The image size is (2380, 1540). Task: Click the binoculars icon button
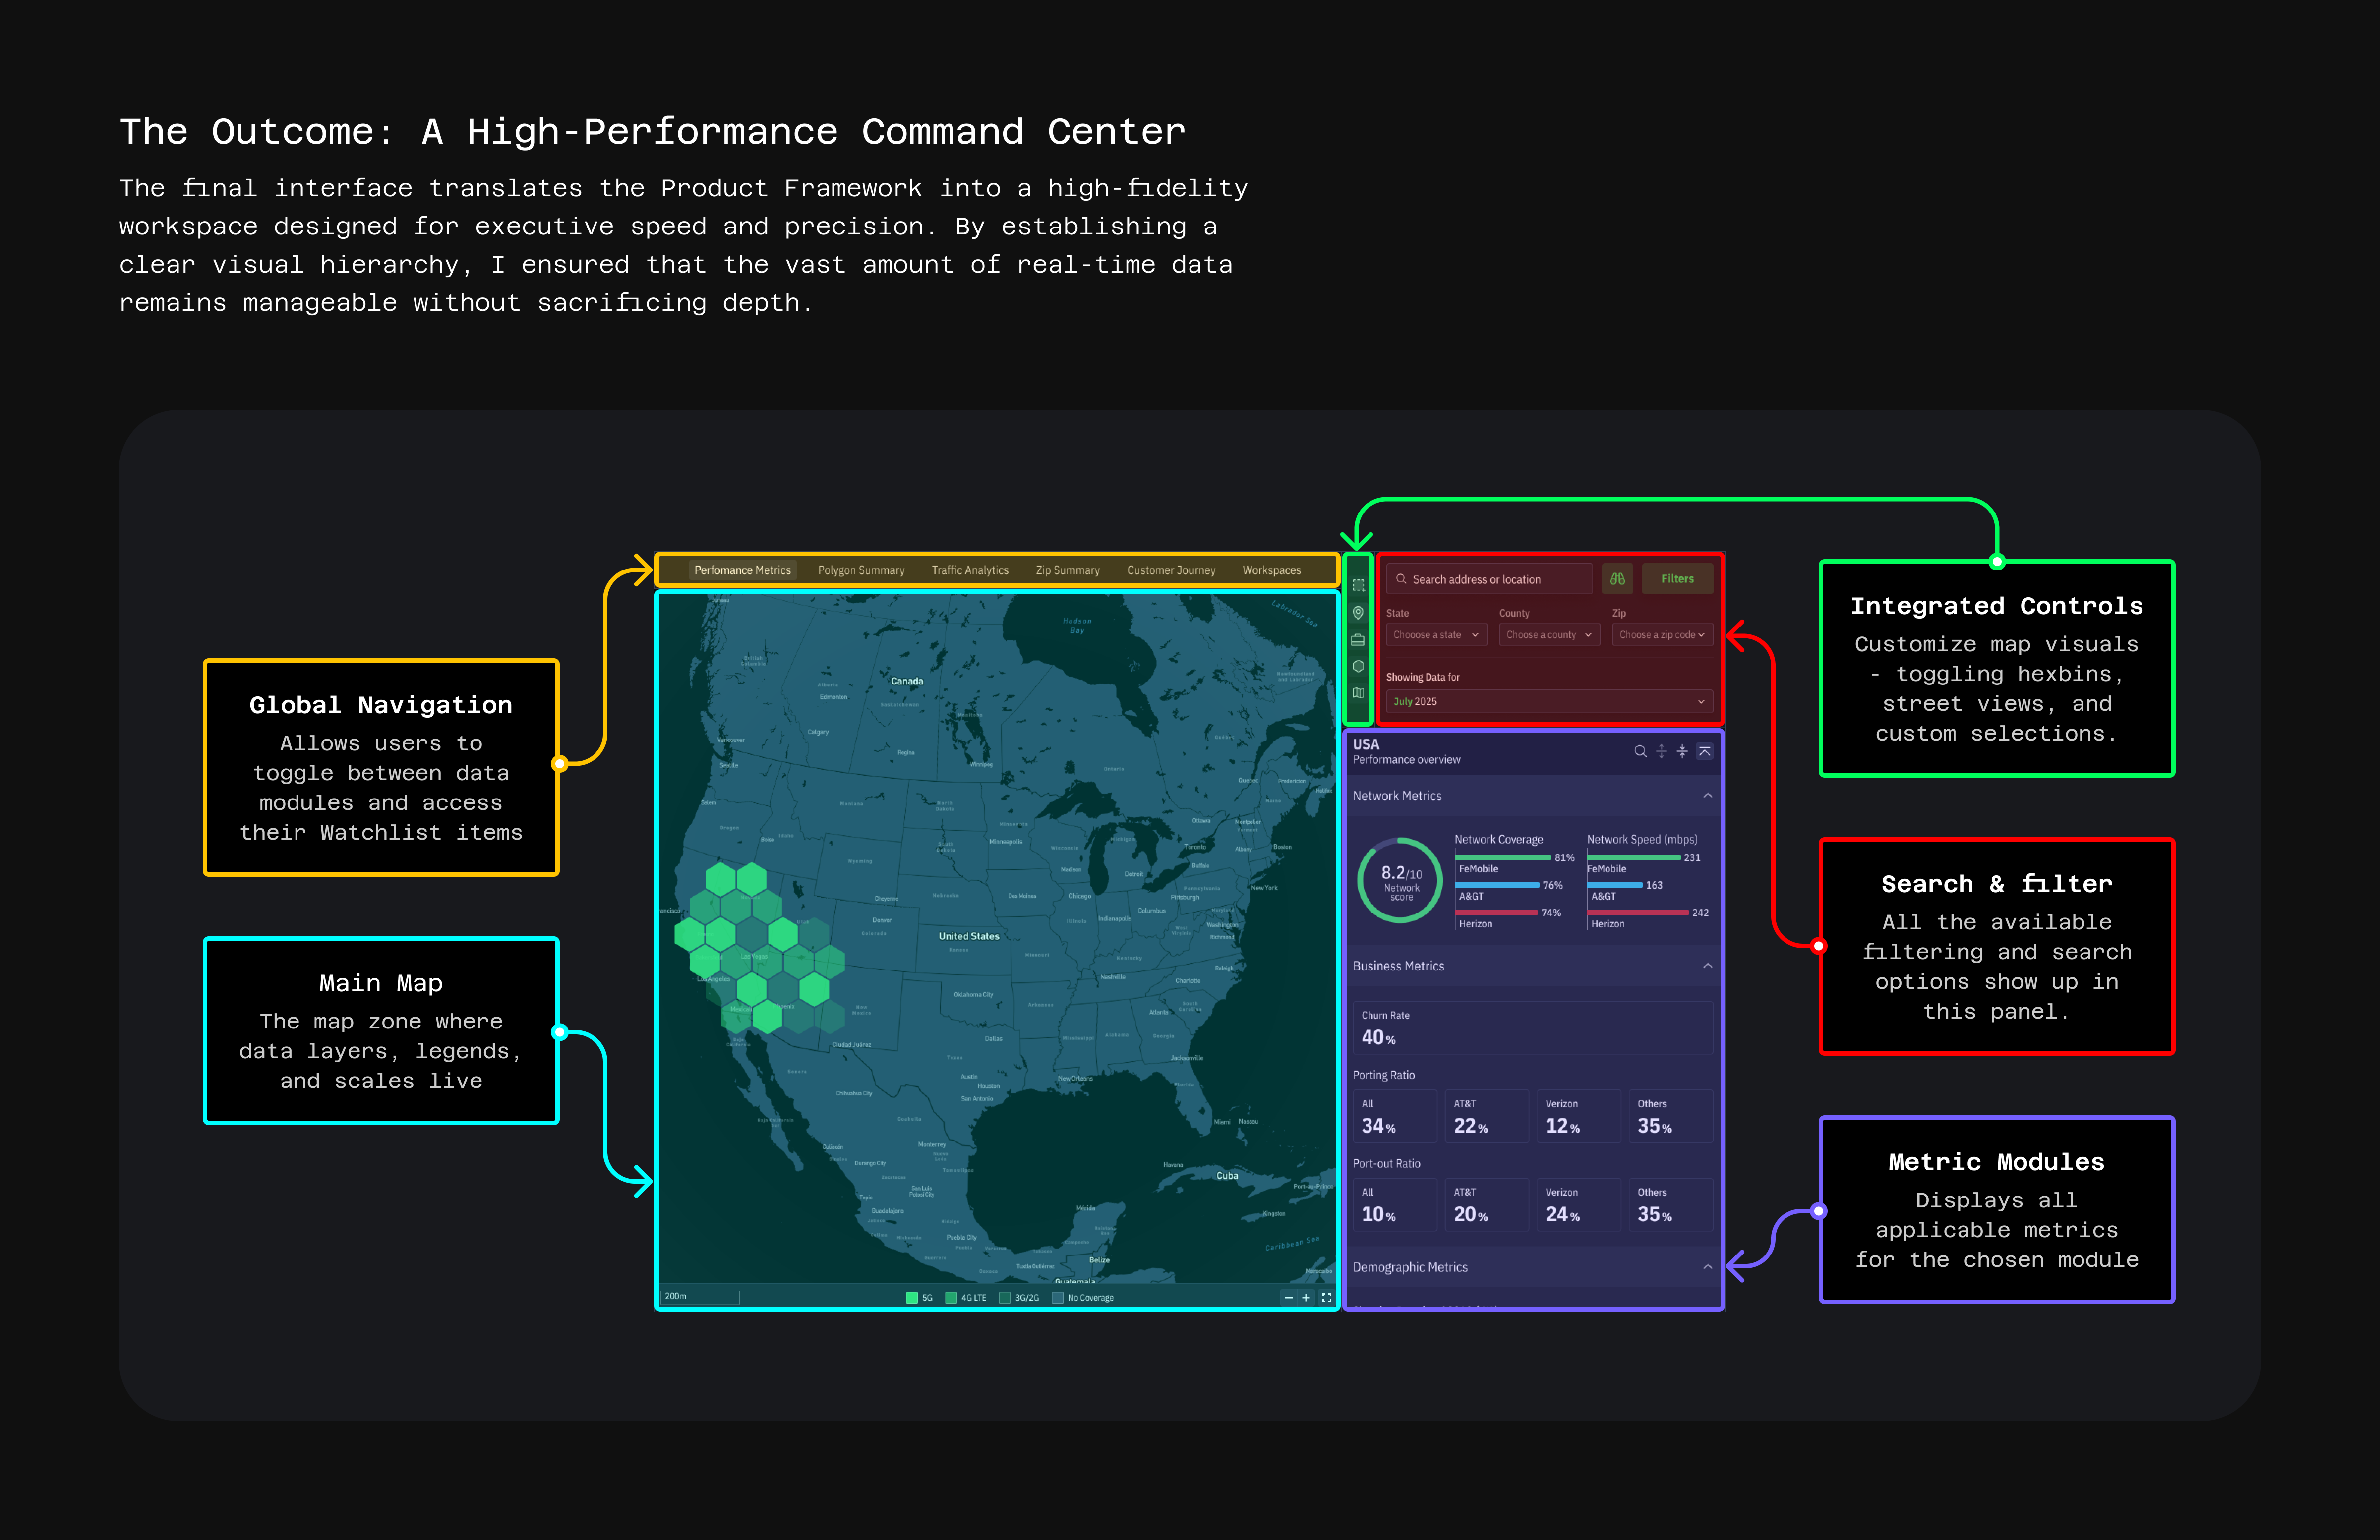(x=1617, y=578)
